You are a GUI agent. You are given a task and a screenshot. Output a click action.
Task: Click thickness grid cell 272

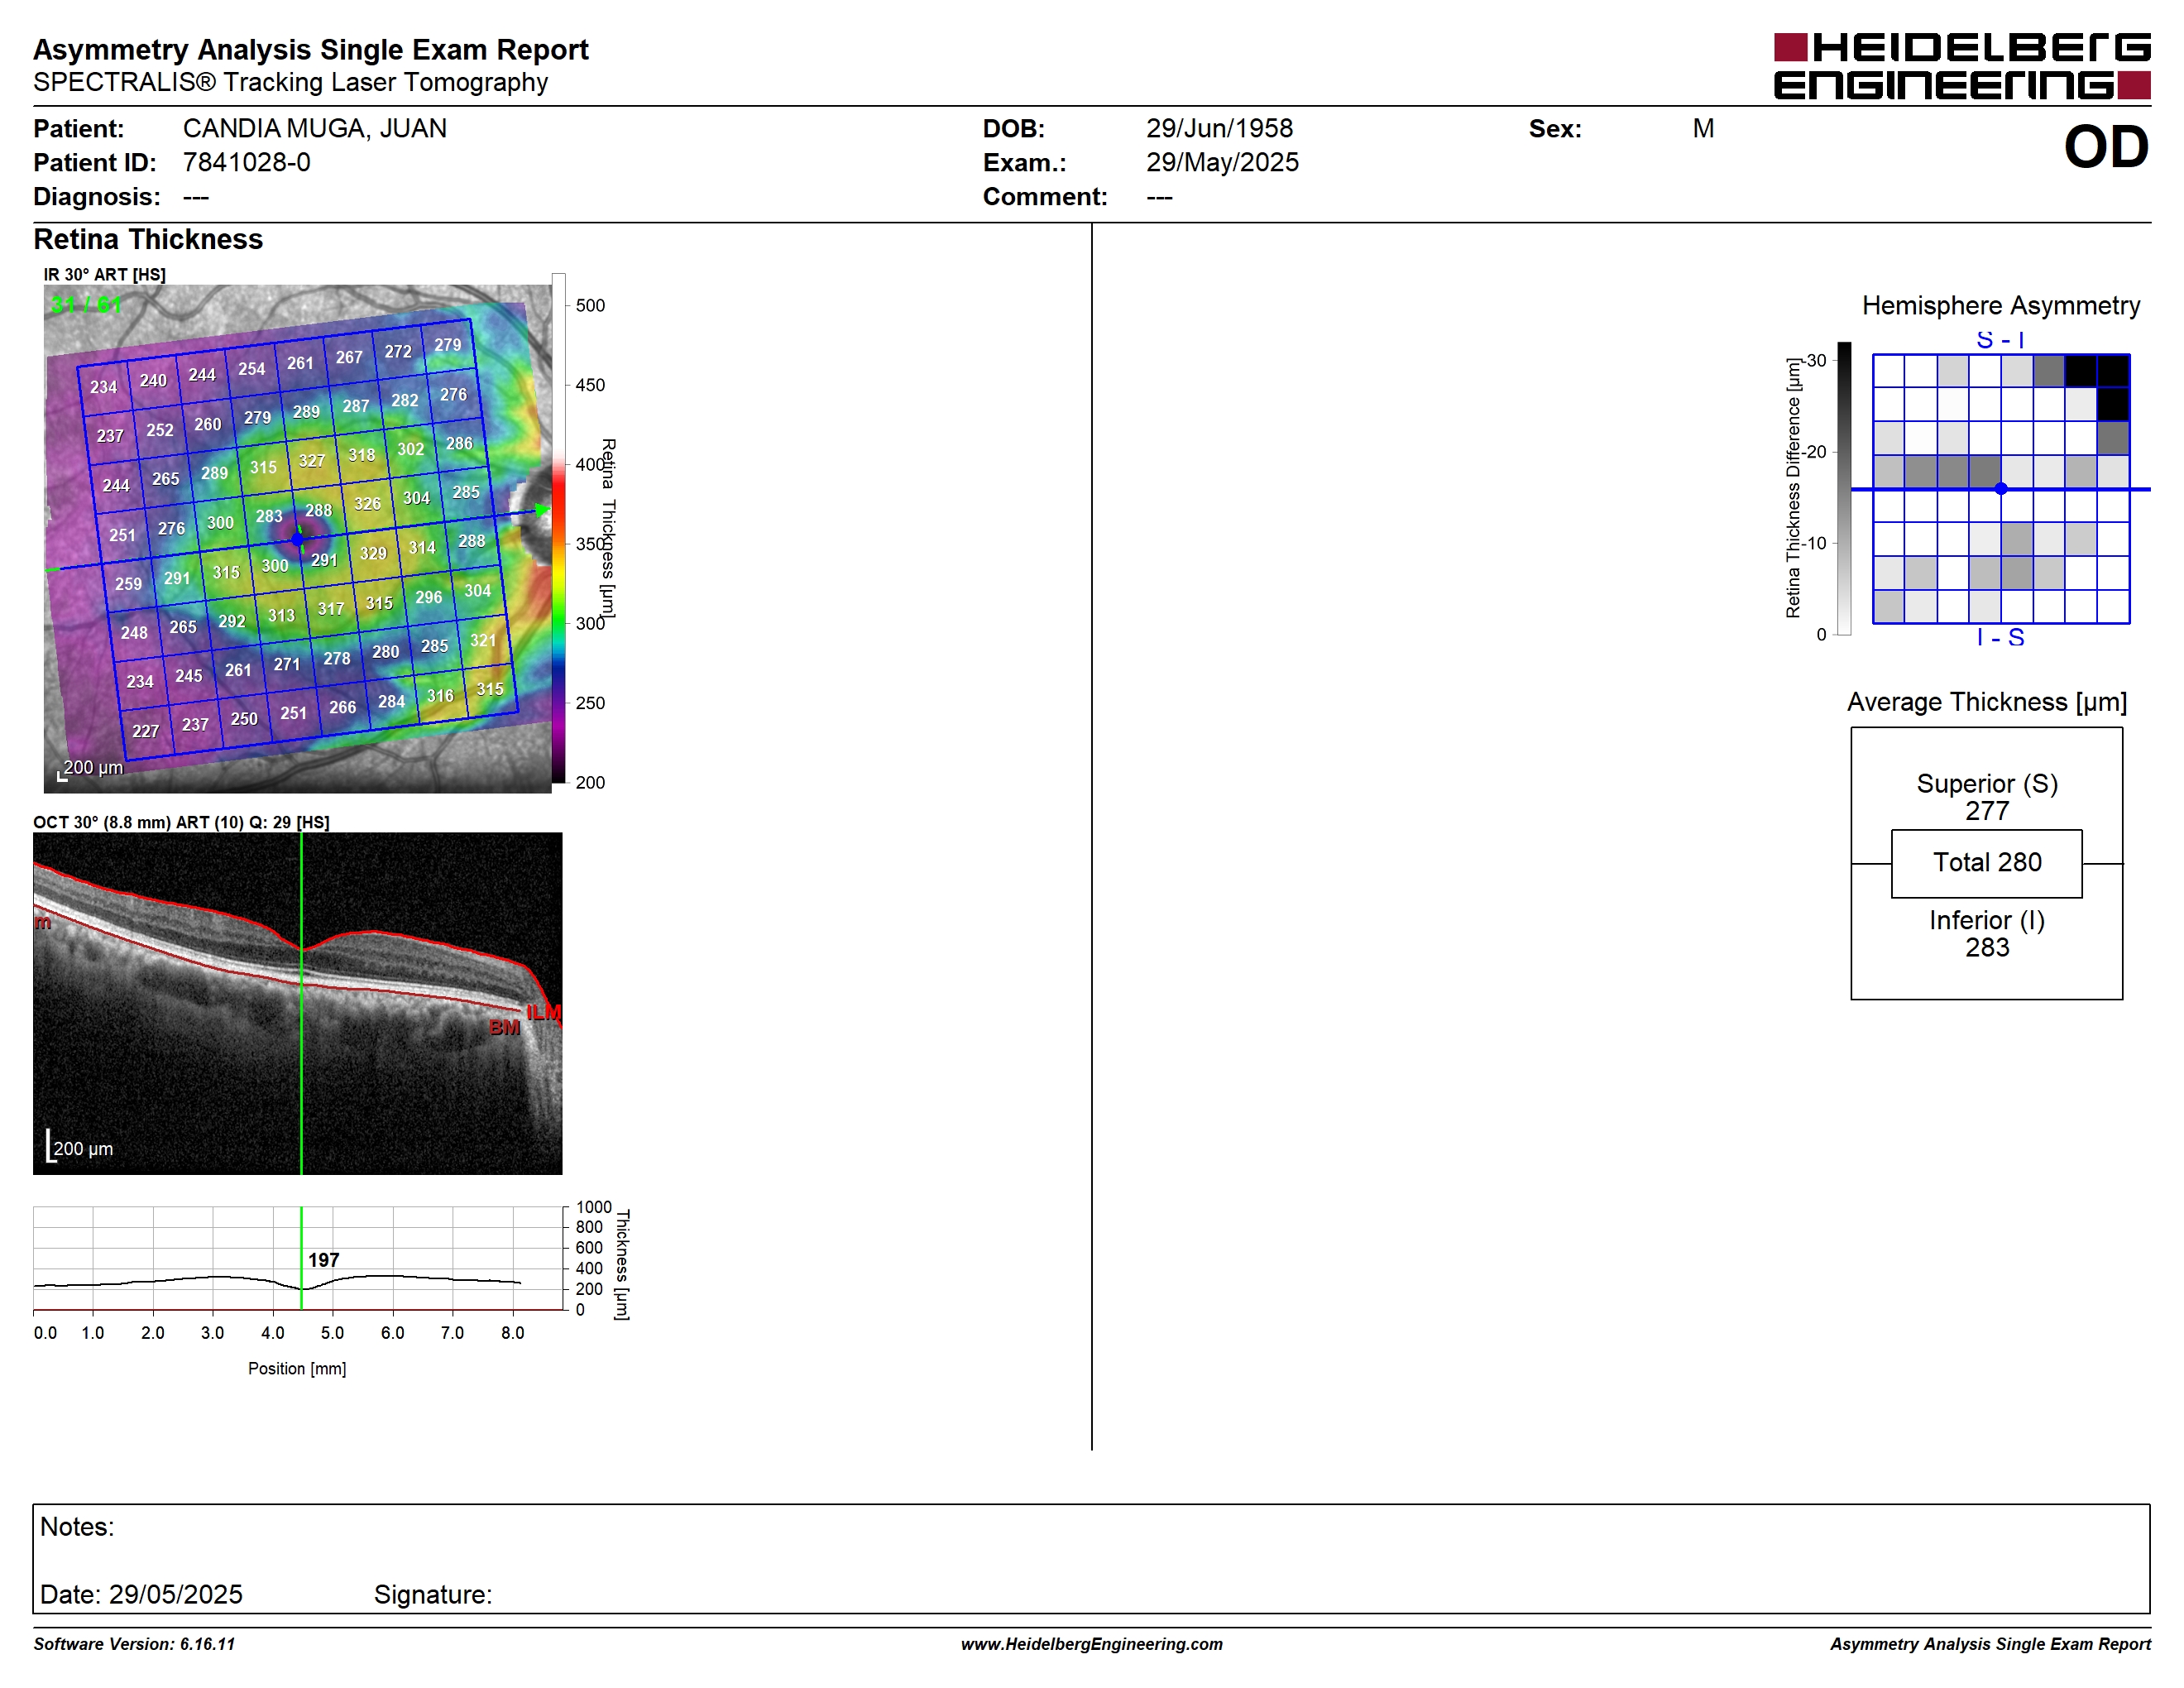point(398,351)
